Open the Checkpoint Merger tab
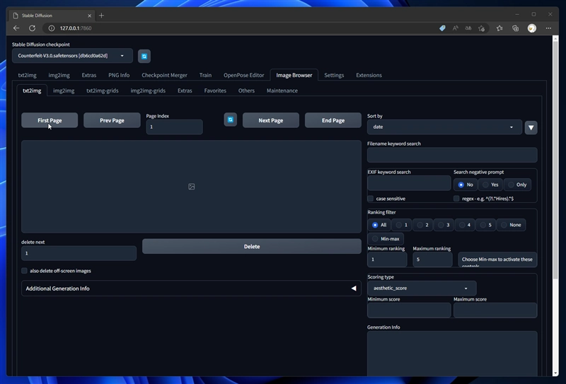This screenshot has height=384, width=566. click(x=164, y=75)
